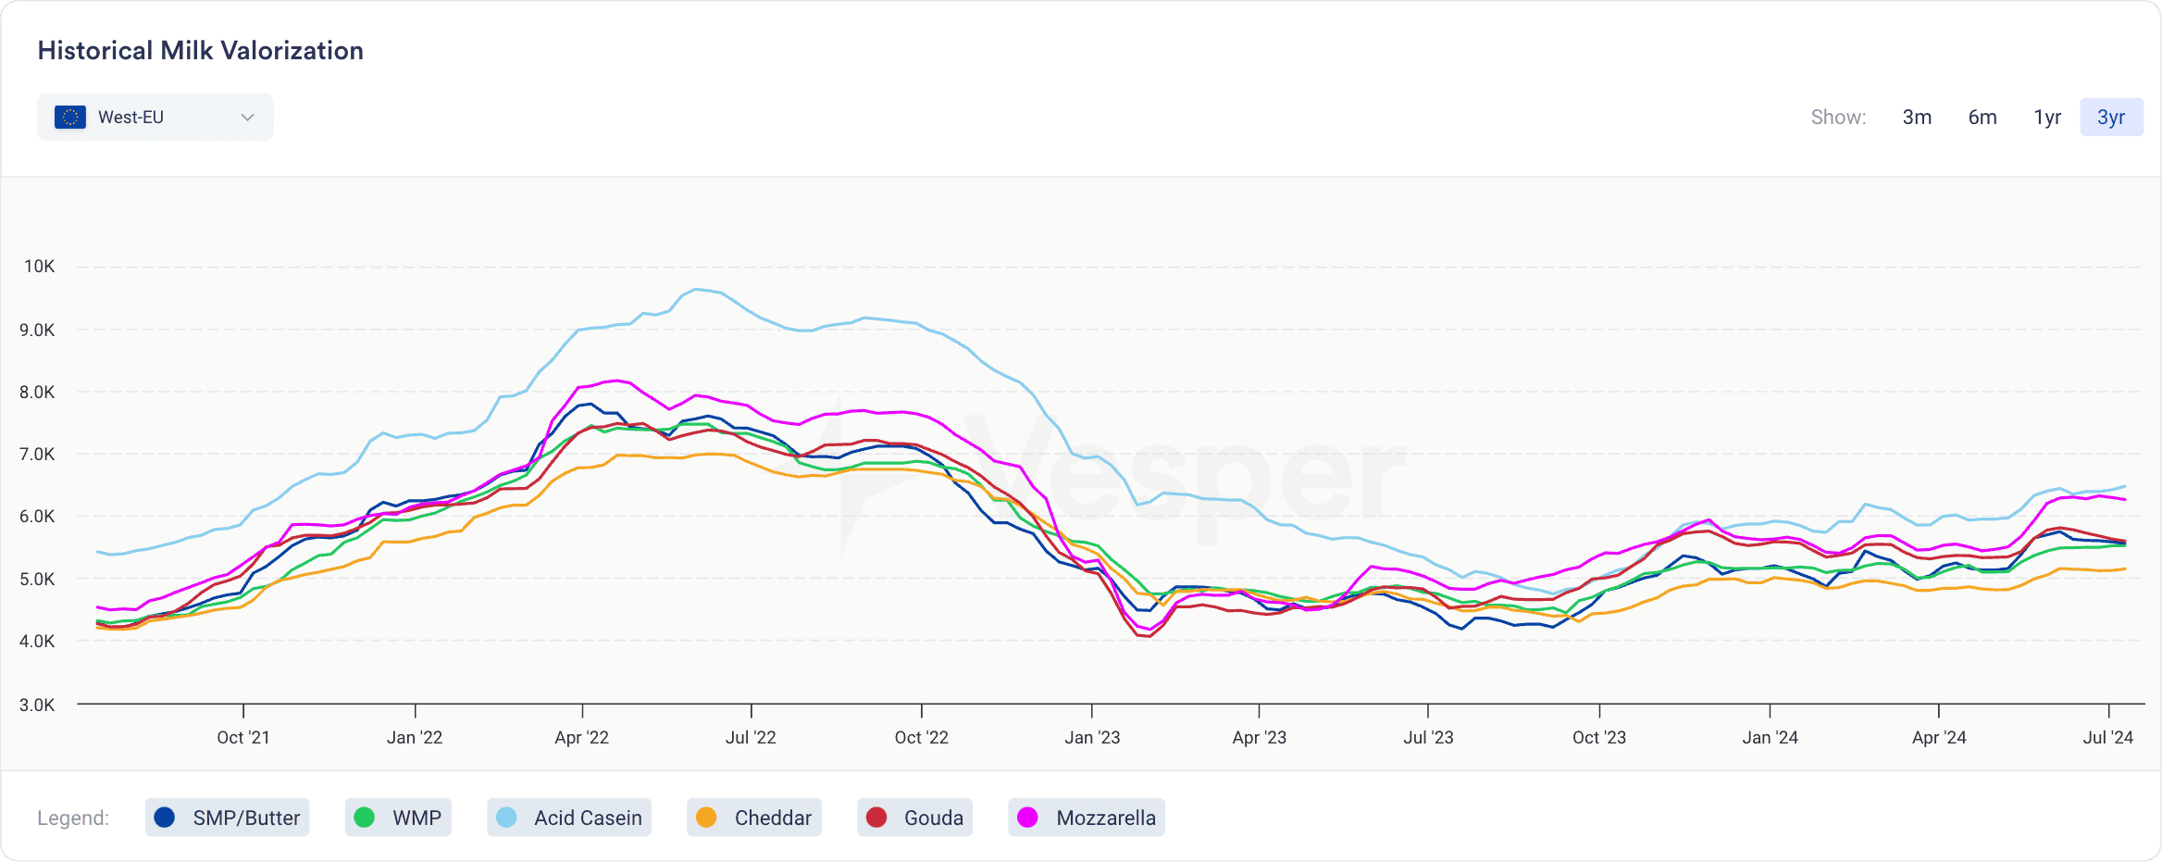Hide the Cheddar series via legend
The height and width of the screenshot is (862, 2162).
[754, 818]
